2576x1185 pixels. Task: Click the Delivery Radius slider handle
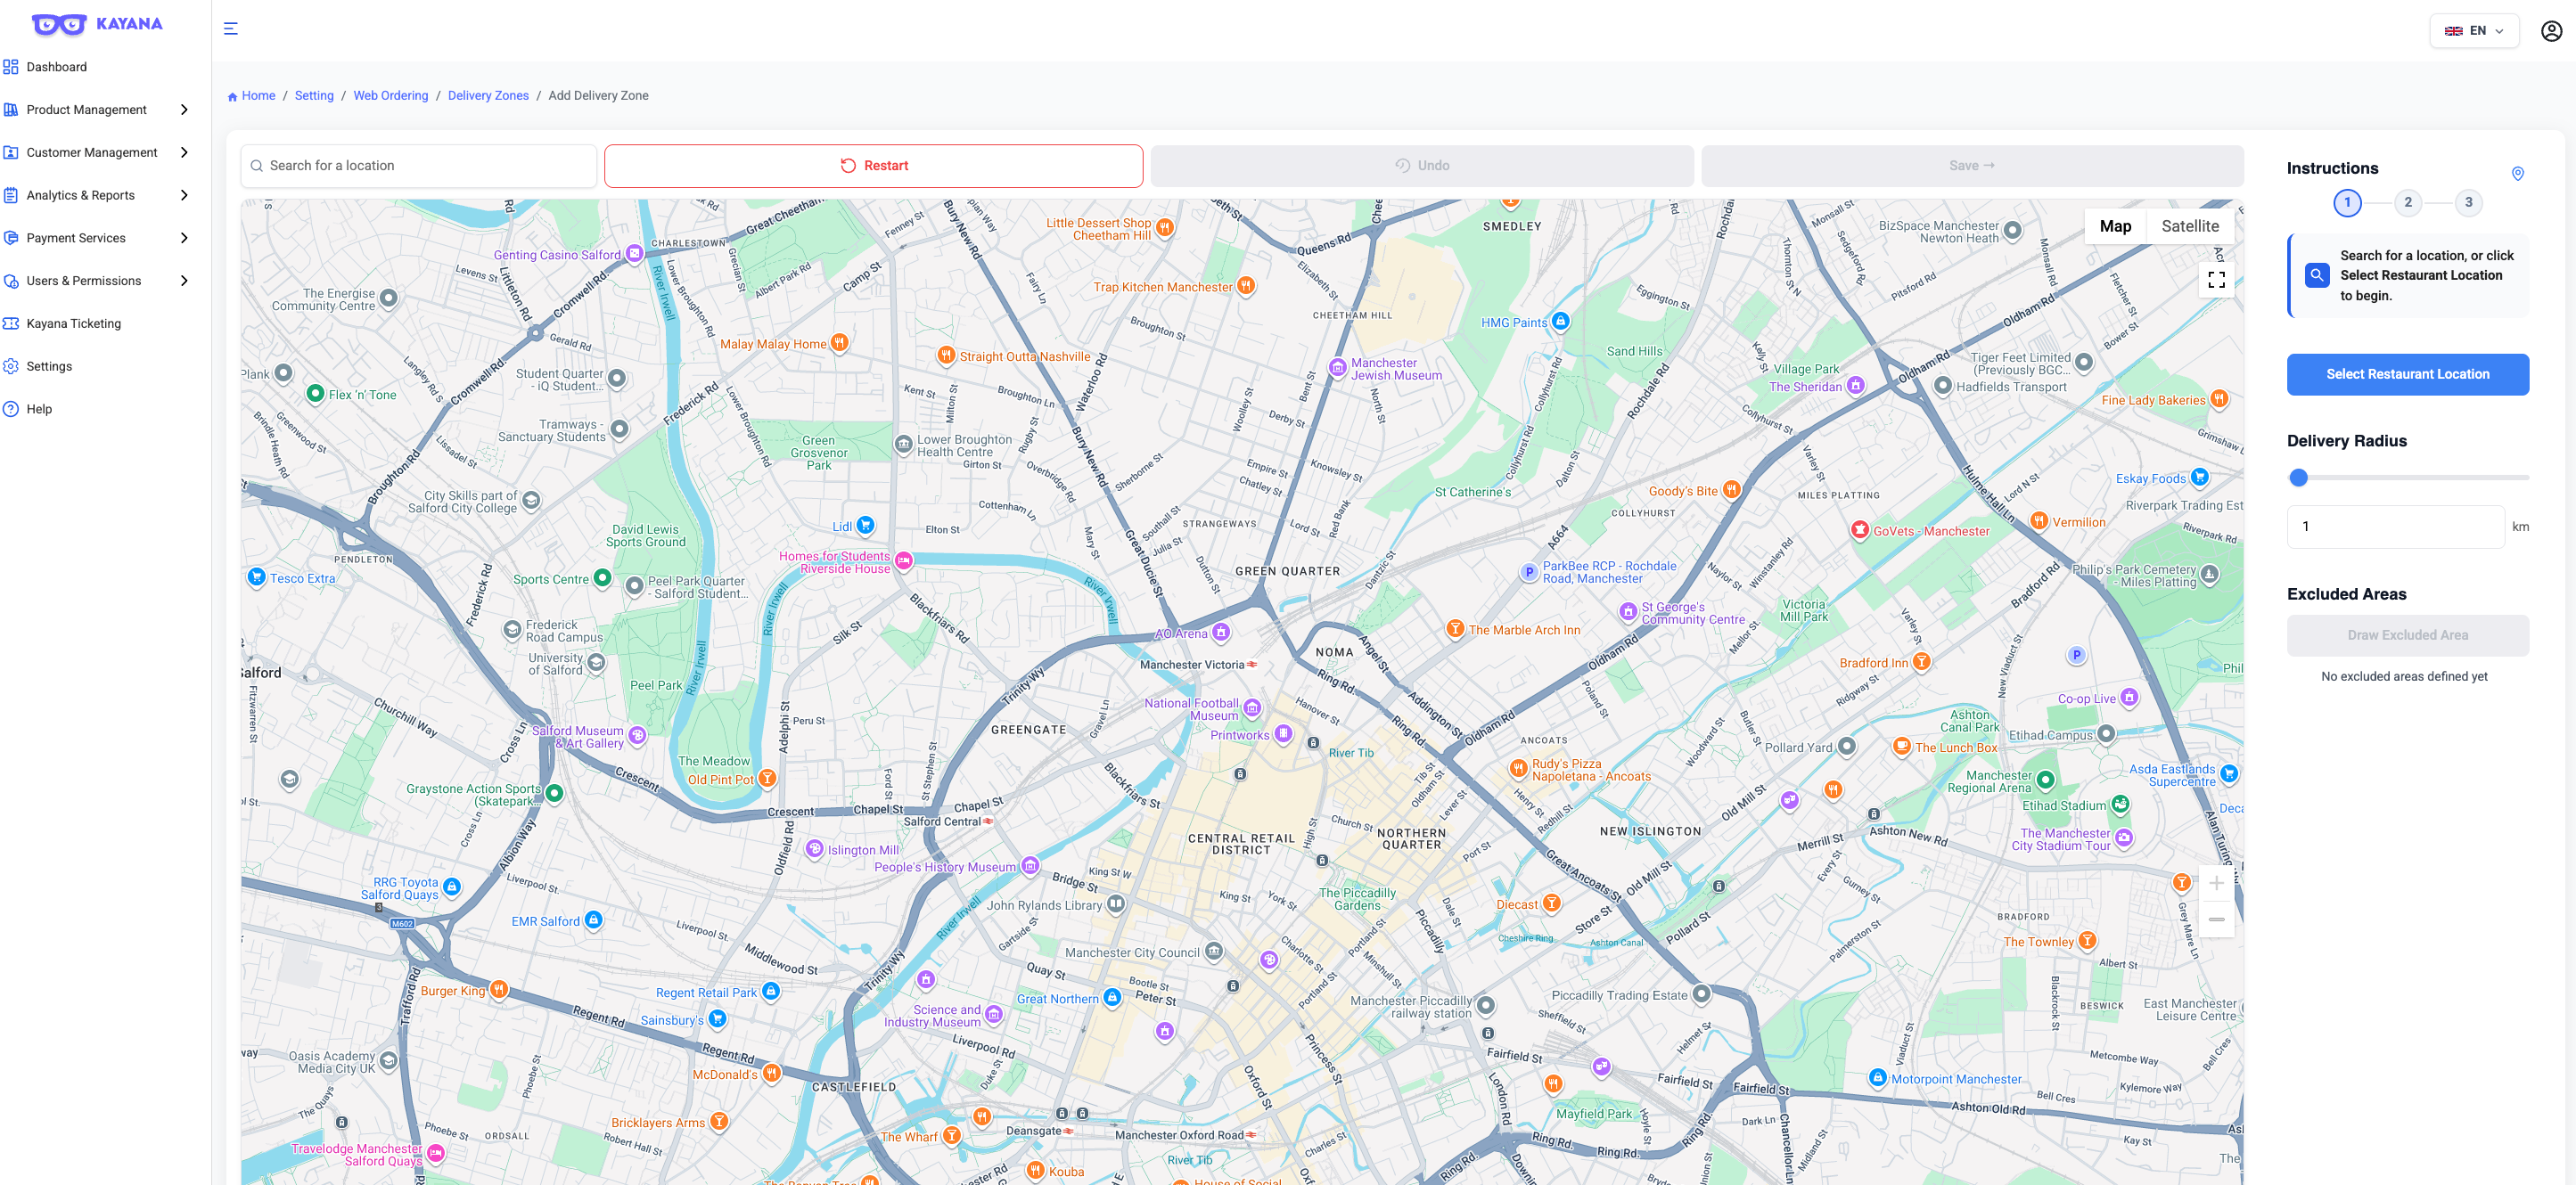[x=2298, y=478]
